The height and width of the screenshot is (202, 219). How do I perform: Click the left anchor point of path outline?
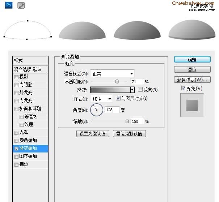[x=4, y=36]
